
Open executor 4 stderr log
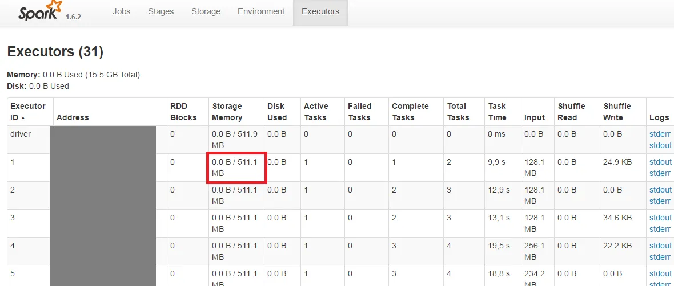pyautogui.click(x=660, y=257)
